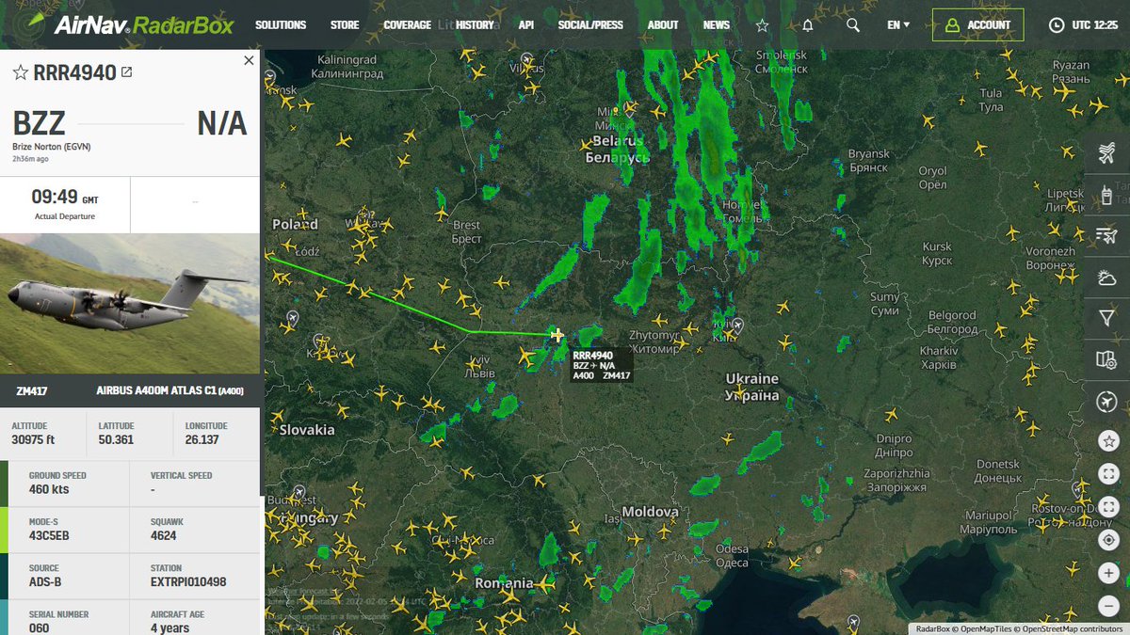Open the API menu item

[x=526, y=25]
